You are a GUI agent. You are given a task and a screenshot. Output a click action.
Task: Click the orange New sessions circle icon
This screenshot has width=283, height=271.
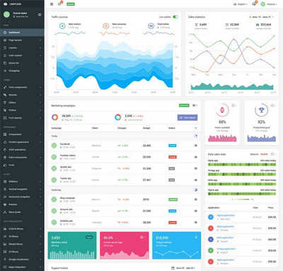[x=106, y=25]
